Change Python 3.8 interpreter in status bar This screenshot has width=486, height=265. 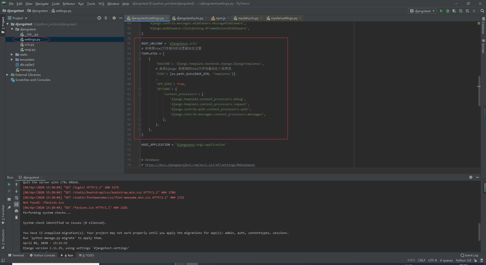[463, 260]
